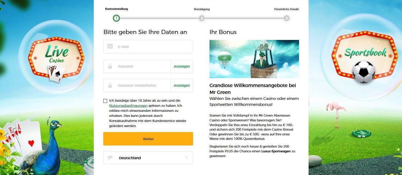Show password via Anzeigen next to Passwort
The height and width of the screenshot is (175, 402).
click(x=182, y=66)
